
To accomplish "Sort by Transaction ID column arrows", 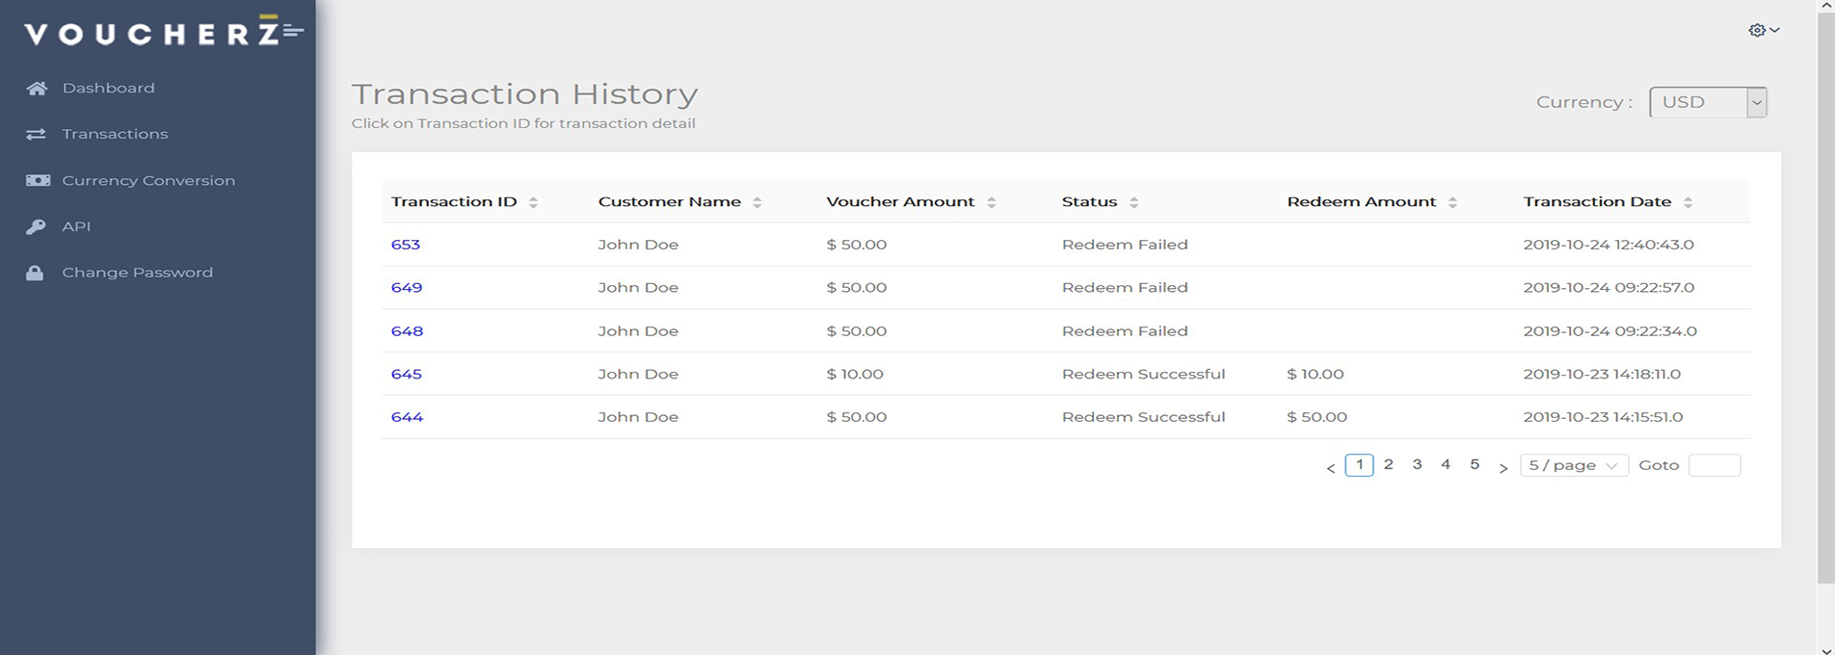I will [x=533, y=202].
